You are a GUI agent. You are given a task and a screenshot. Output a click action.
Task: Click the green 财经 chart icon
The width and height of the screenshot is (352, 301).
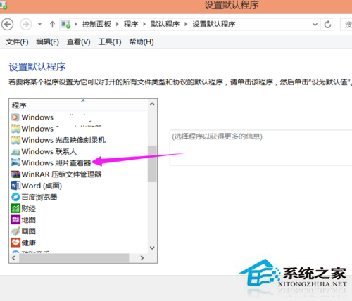(15, 208)
